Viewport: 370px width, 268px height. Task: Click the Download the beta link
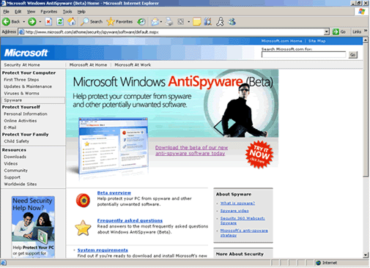(191, 151)
